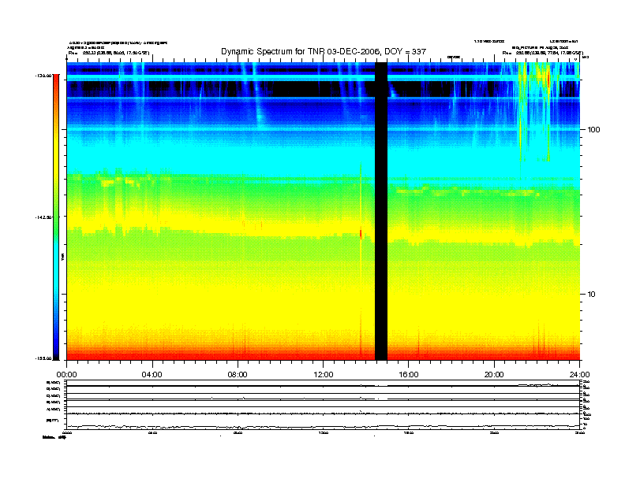
Task: Click the "Rs=" position text at top right
Action: 542,53
